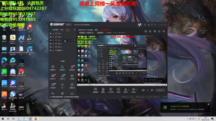
Task: Switch to the first scene tab on left
Action: (x=55, y=30)
